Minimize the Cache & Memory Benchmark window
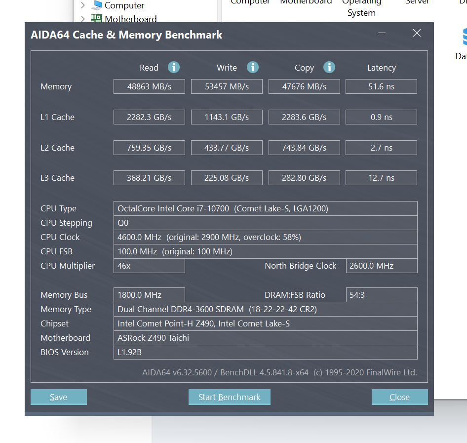The height and width of the screenshot is (443, 467). click(382, 33)
